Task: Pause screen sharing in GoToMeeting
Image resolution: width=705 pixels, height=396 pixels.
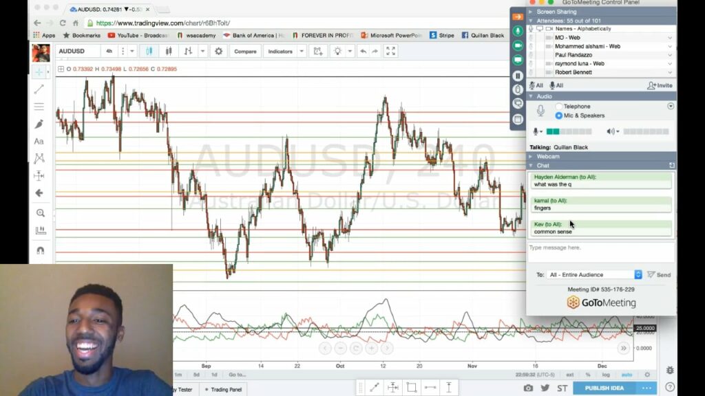Action: [518, 76]
